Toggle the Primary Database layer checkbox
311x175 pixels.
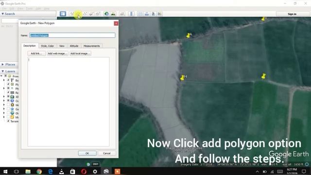point(5,76)
